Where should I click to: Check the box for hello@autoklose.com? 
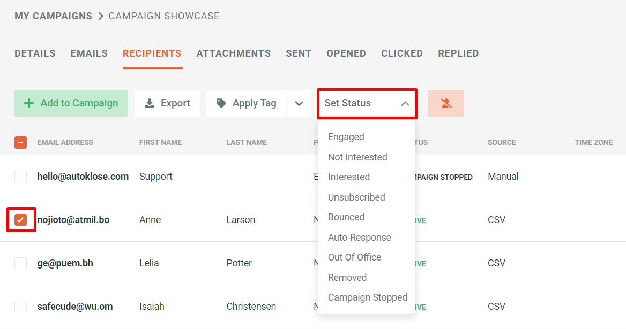click(x=21, y=177)
